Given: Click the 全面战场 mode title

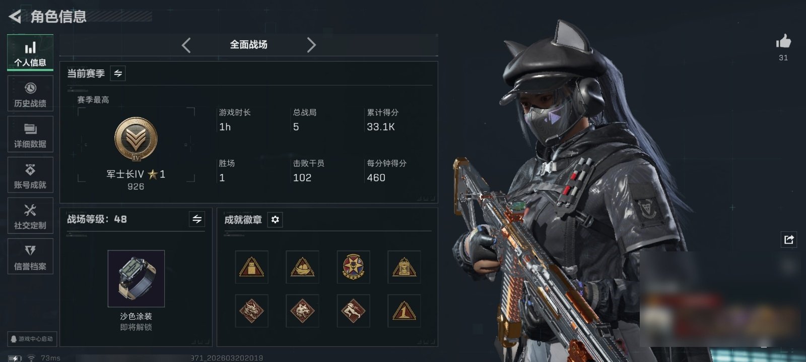Looking at the screenshot, I should coord(248,45).
